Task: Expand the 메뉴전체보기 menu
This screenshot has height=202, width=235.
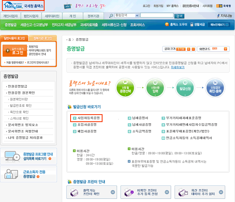Action: [219, 25]
